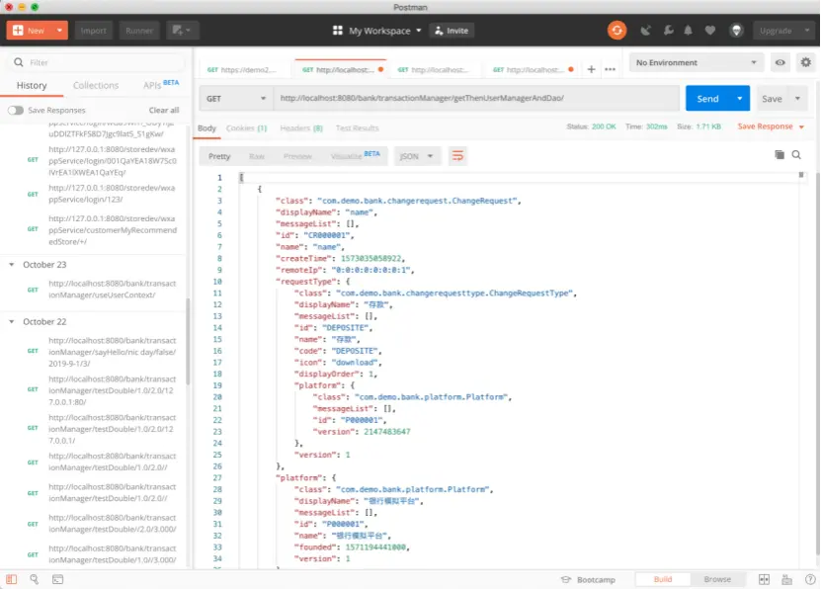Switch to the APIs tab
The width and height of the screenshot is (822, 589).
tap(161, 84)
